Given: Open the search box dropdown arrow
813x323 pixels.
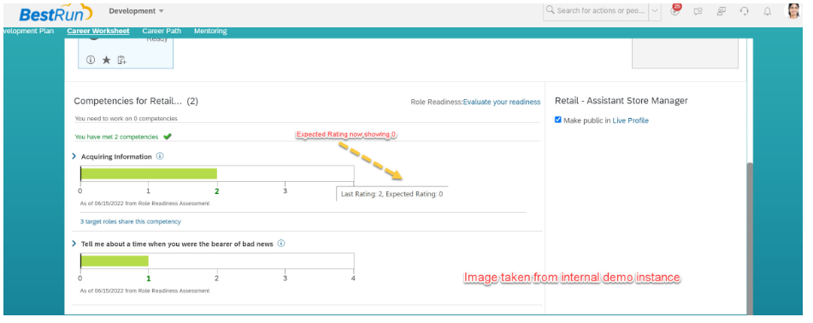Looking at the screenshot, I should 655,10.
